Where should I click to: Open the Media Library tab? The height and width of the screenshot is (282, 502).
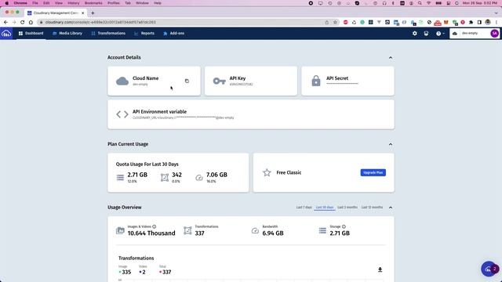67,33
